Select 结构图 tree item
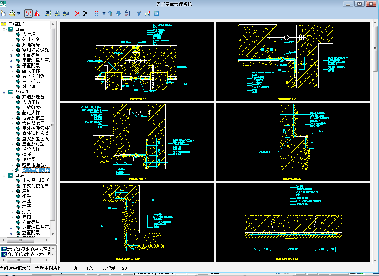The width and height of the screenshot is (379, 276). [29, 160]
